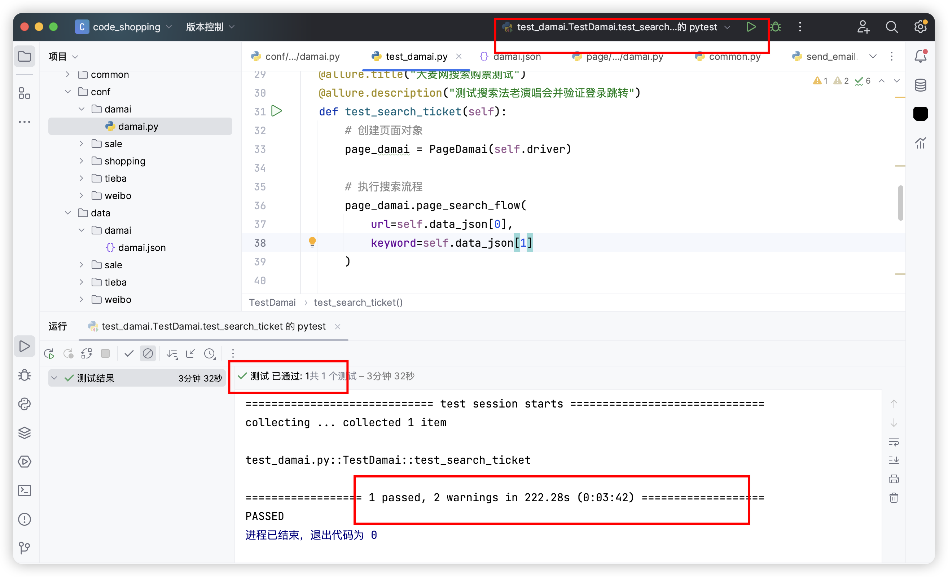Click the Debug bug icon in top toolbar
The height and width of the screenshot is (577, 948).
click(x=776, y=27)
